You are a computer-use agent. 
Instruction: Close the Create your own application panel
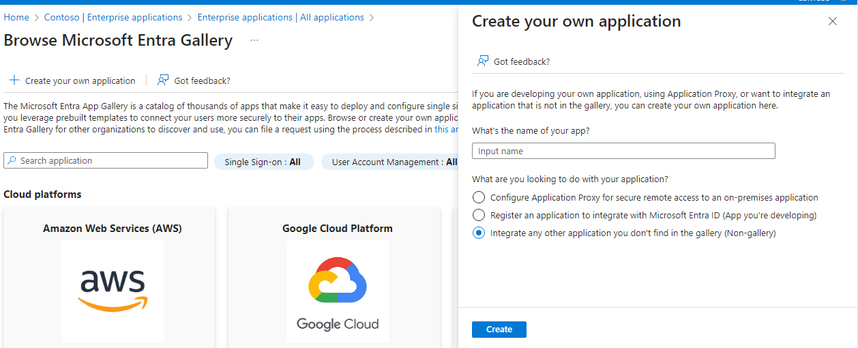pos(832,21)
